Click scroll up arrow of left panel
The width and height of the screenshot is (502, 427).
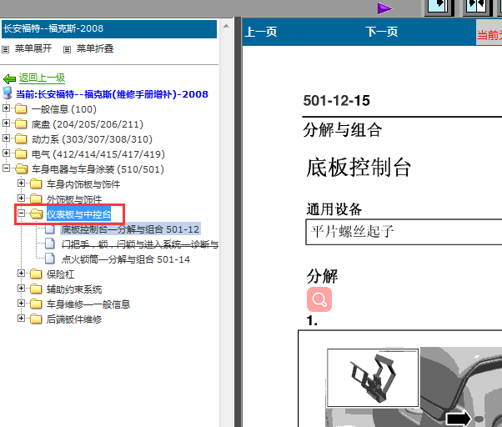226,26
